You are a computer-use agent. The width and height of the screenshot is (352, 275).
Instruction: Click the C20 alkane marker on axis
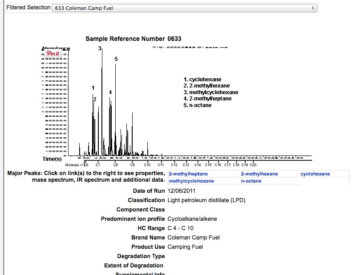click(253, 165)
